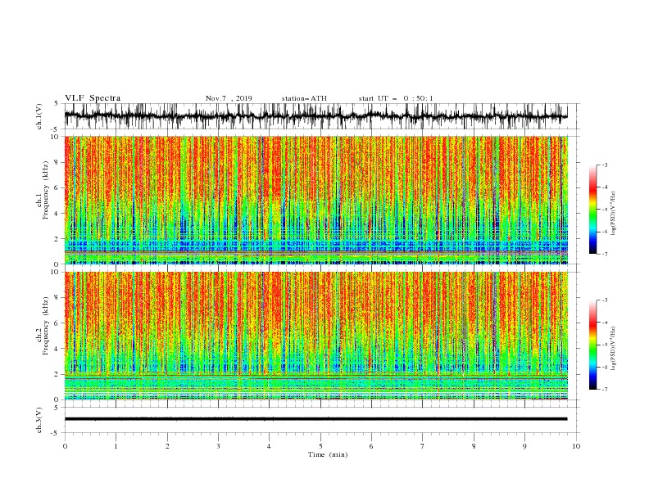The width and height of the screenshot is (649, 501).
Task: Click time axis tick label "8"
Action: click(474, 446)
